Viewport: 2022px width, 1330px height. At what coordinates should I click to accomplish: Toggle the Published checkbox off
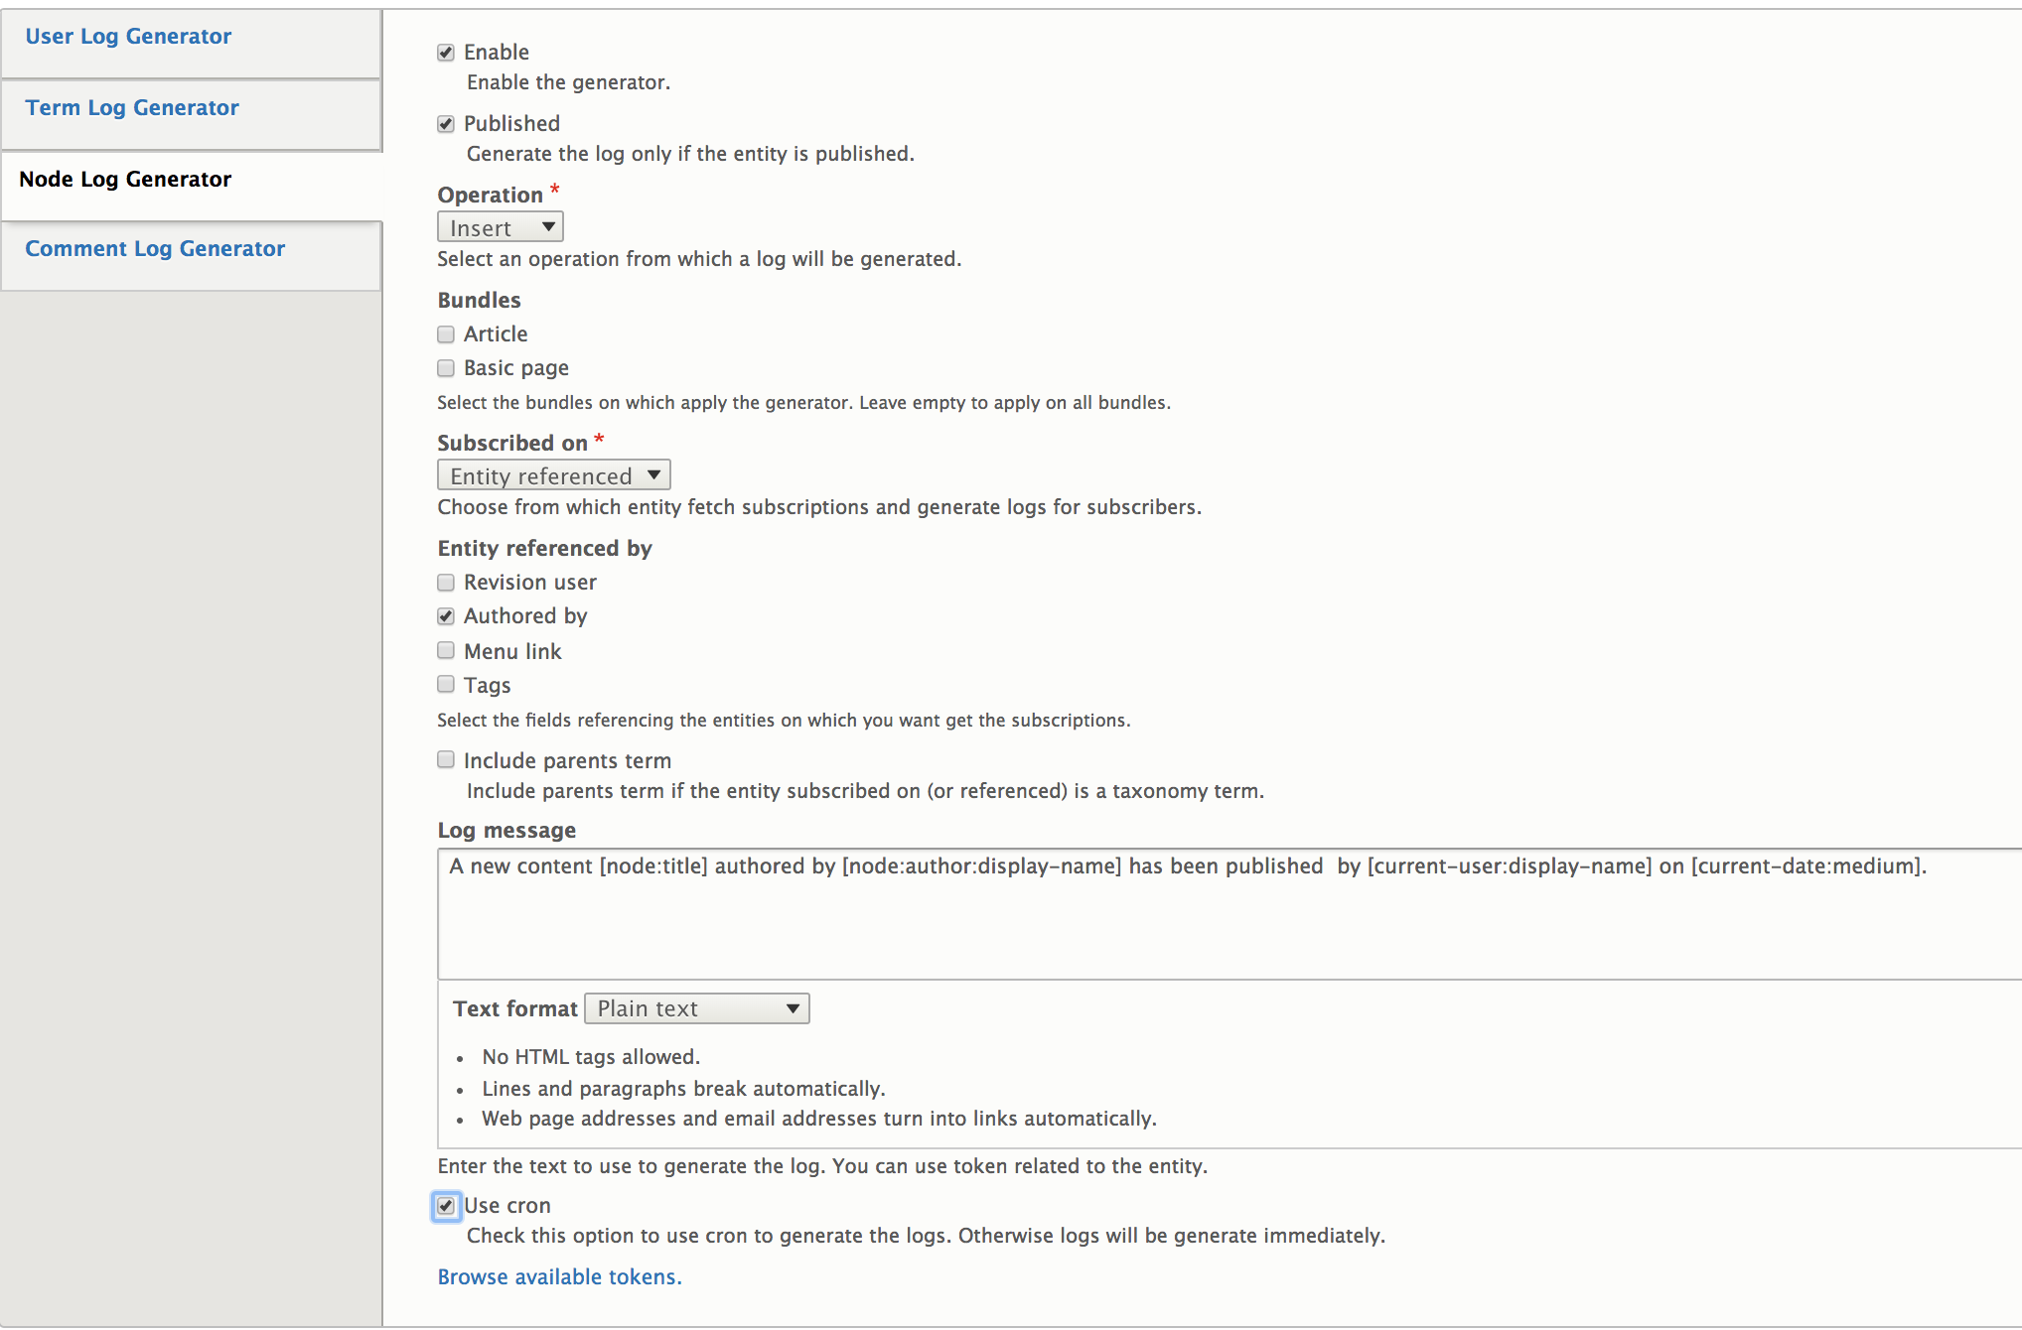[447, 123]
